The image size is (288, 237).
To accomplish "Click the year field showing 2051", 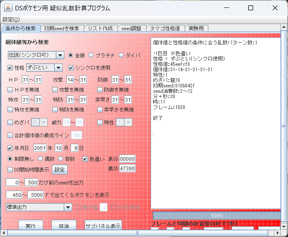I will 40,148.
